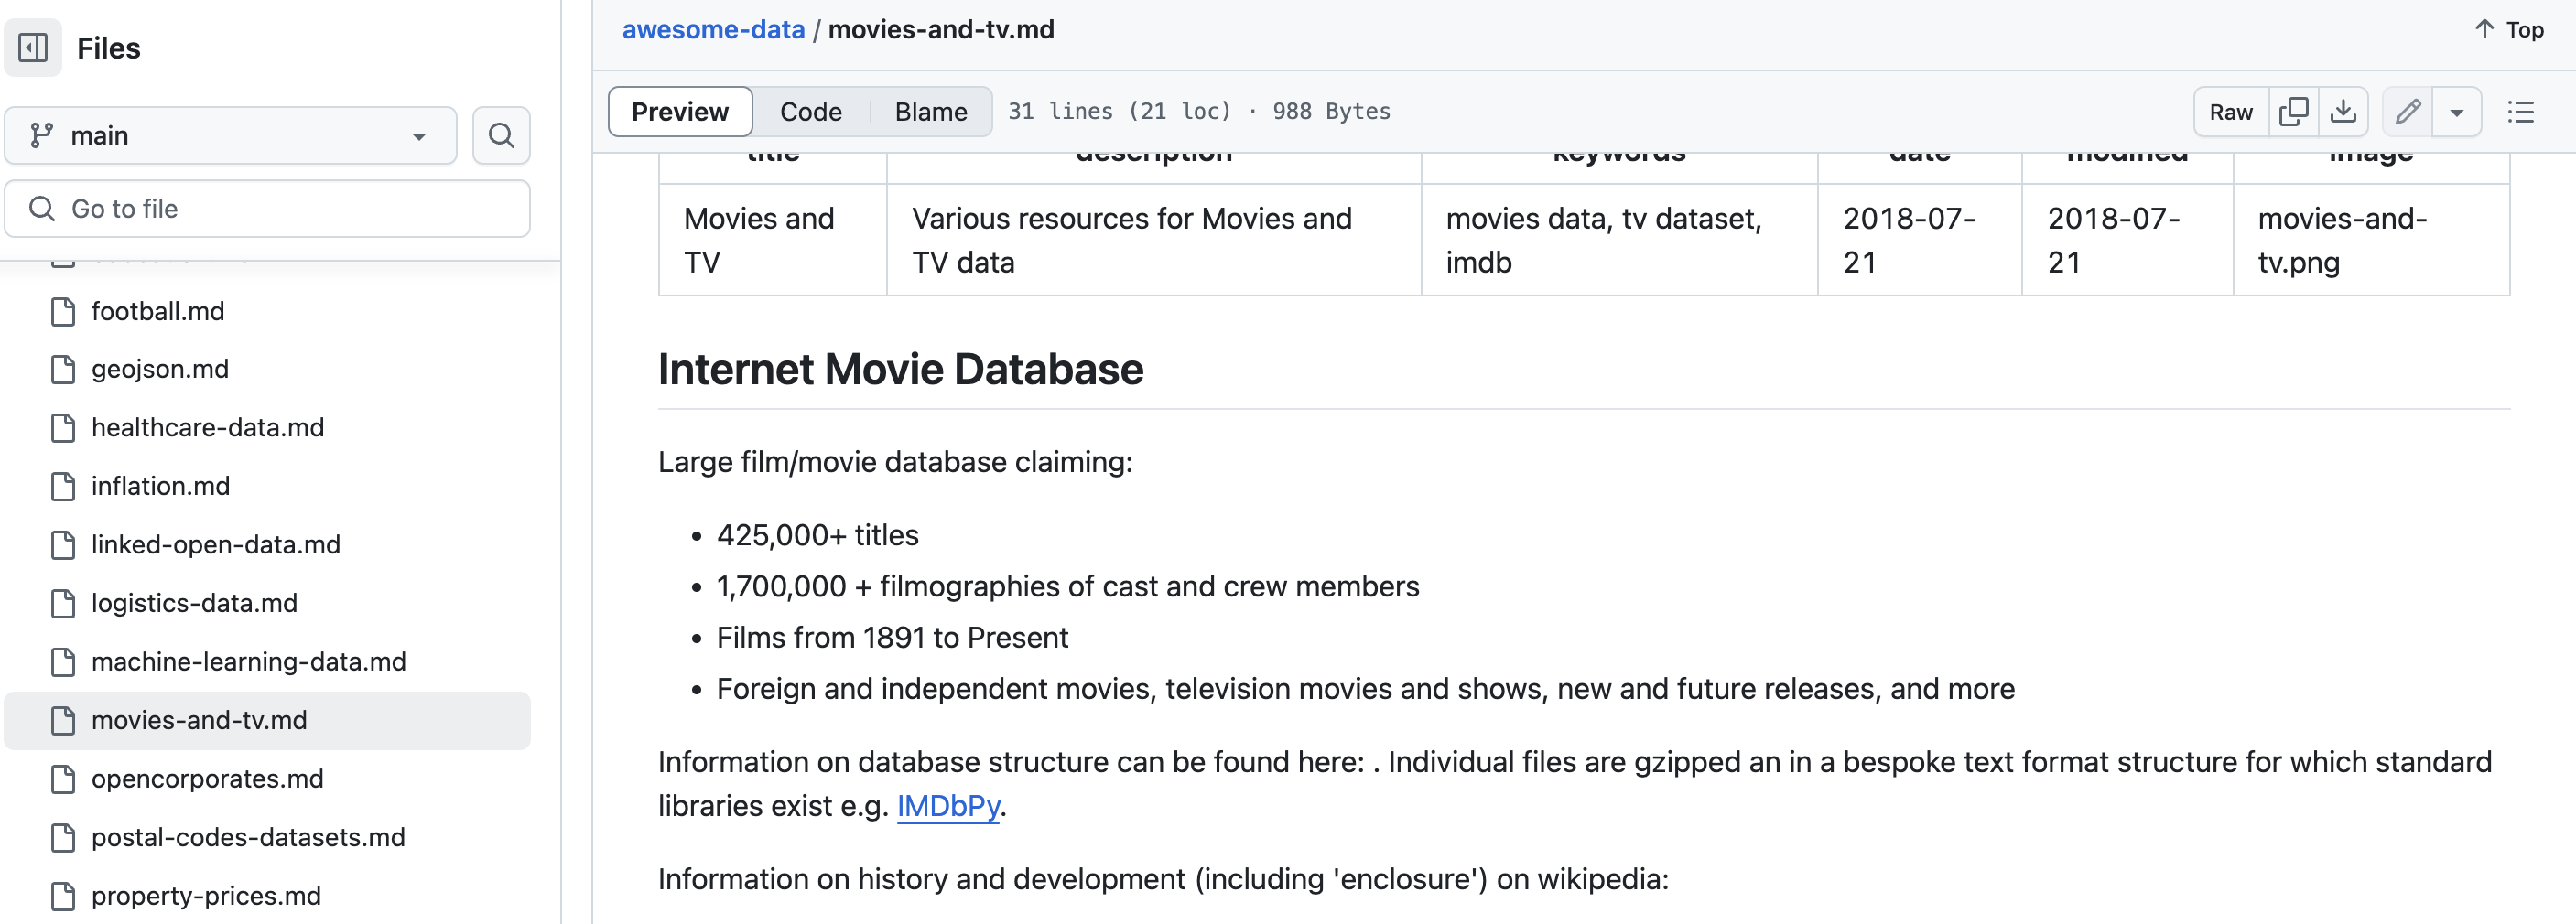The width and height of the screenshot is (2576, 924).
Task: Switch to the Blame tab
Action: (x=929, y=111)
